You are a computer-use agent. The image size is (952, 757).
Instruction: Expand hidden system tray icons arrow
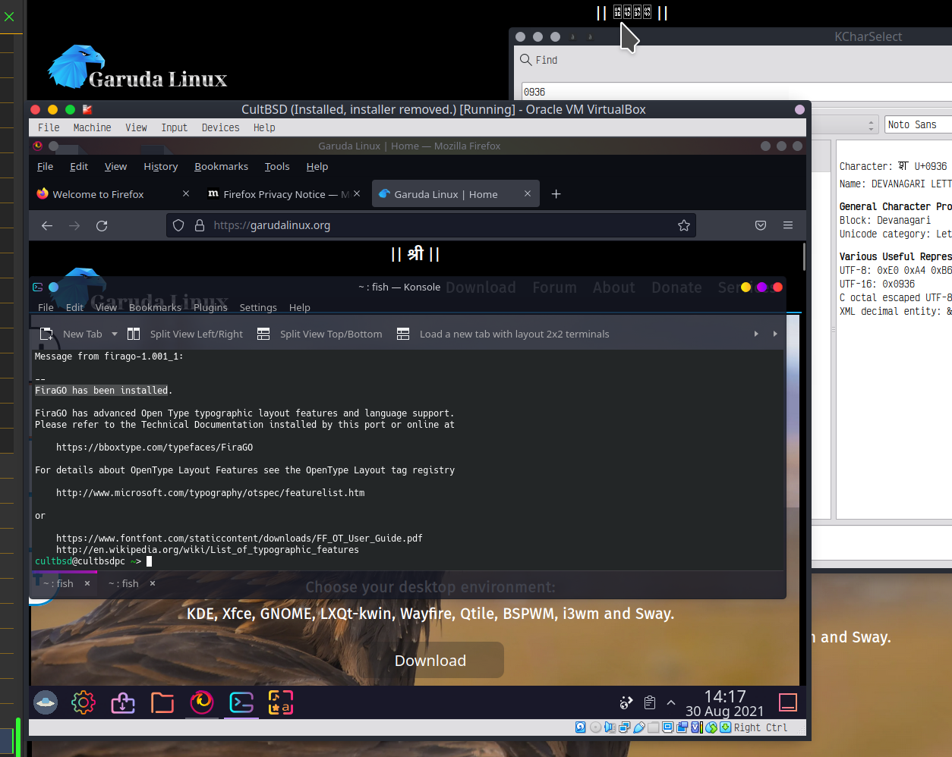coord(671,702)
